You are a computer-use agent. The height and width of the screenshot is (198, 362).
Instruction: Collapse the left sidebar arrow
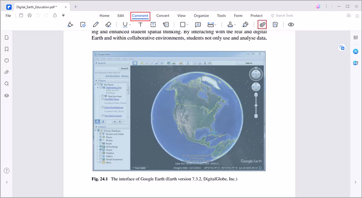[7, 182]
